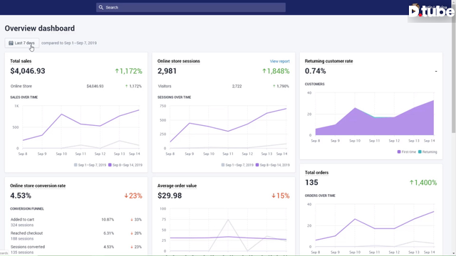Click the Total sales card title

(21, 61)
